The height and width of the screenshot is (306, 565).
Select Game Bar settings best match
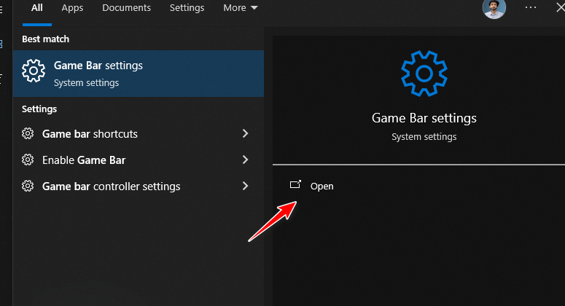coord(139,74)
